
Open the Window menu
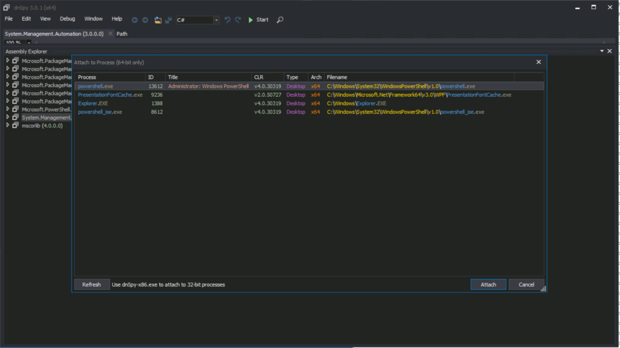[93, 19]
